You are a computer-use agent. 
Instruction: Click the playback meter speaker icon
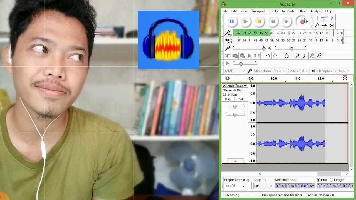(227, 40)
